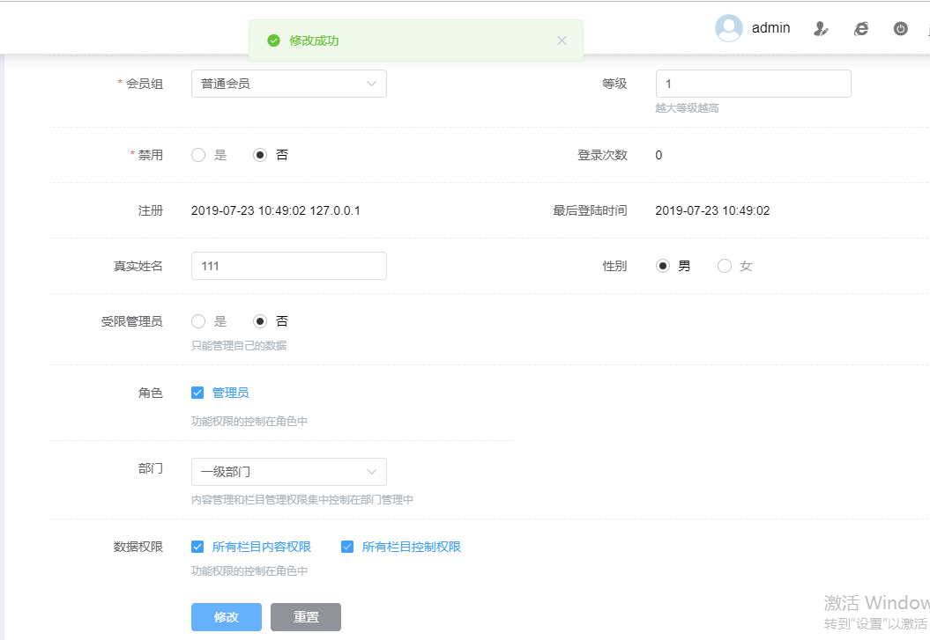The image size is (930, 640).
Task: Click the 修改 button
Action: coord(227,617)
